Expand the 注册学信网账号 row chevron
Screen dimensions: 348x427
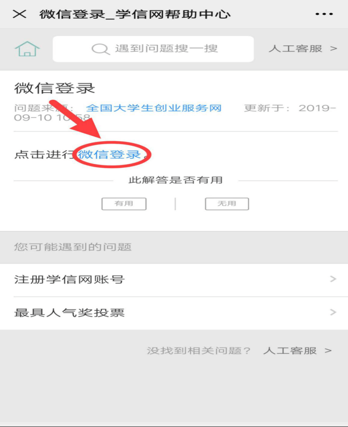pos(333,279)
